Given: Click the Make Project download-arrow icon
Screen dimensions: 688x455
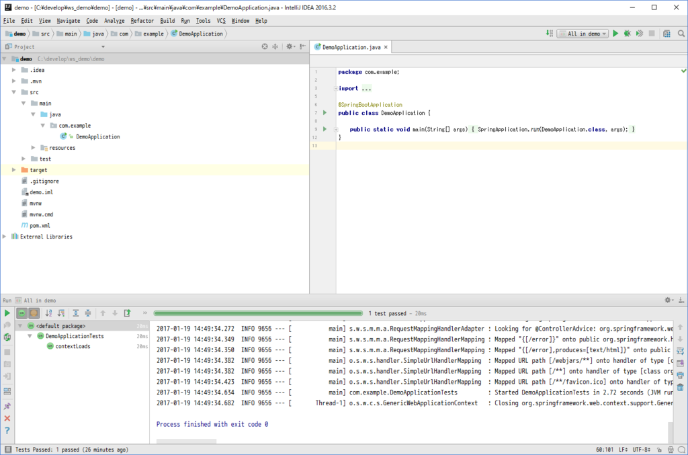Looking at the screenshot, I should coord(550,34).
